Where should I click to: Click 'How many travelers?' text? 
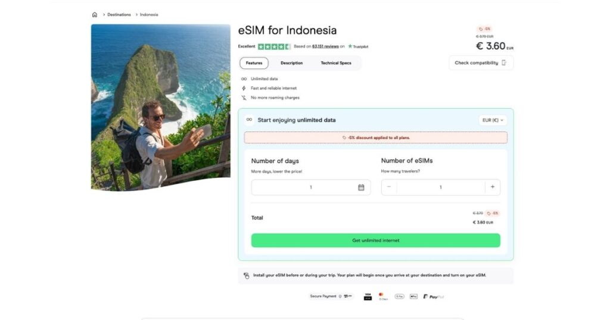(x=400, y=171)
